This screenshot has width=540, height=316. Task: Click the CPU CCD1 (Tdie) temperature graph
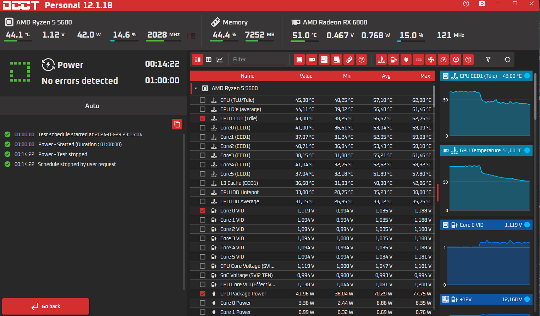tap(490, 113)
